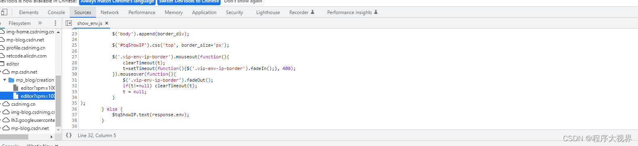Click the $tqShowIP.text(response.env) code line
638x146 pixels.
150,115
